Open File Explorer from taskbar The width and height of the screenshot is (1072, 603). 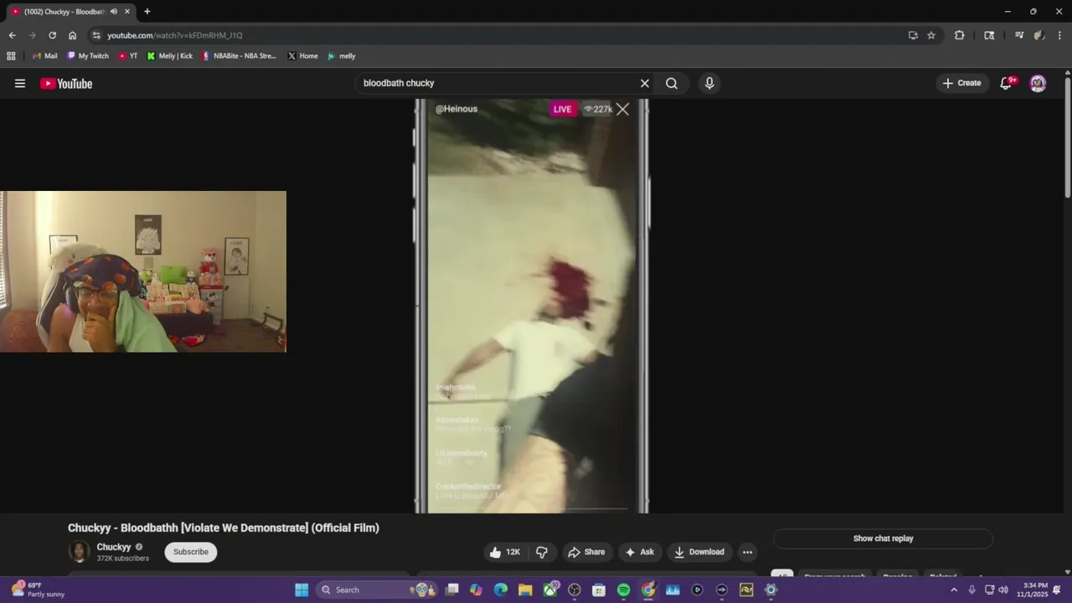pos(525,590)
